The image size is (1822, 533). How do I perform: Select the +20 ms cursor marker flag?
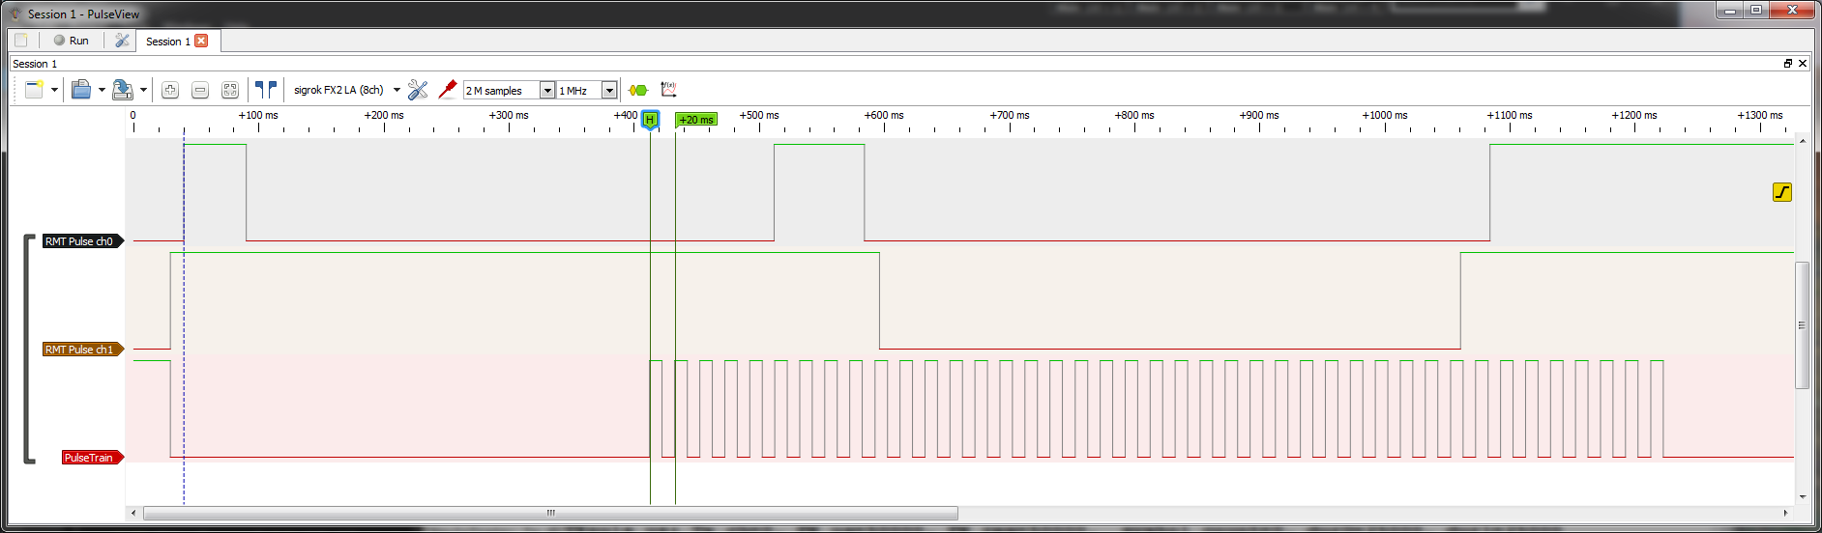point(696,120)
